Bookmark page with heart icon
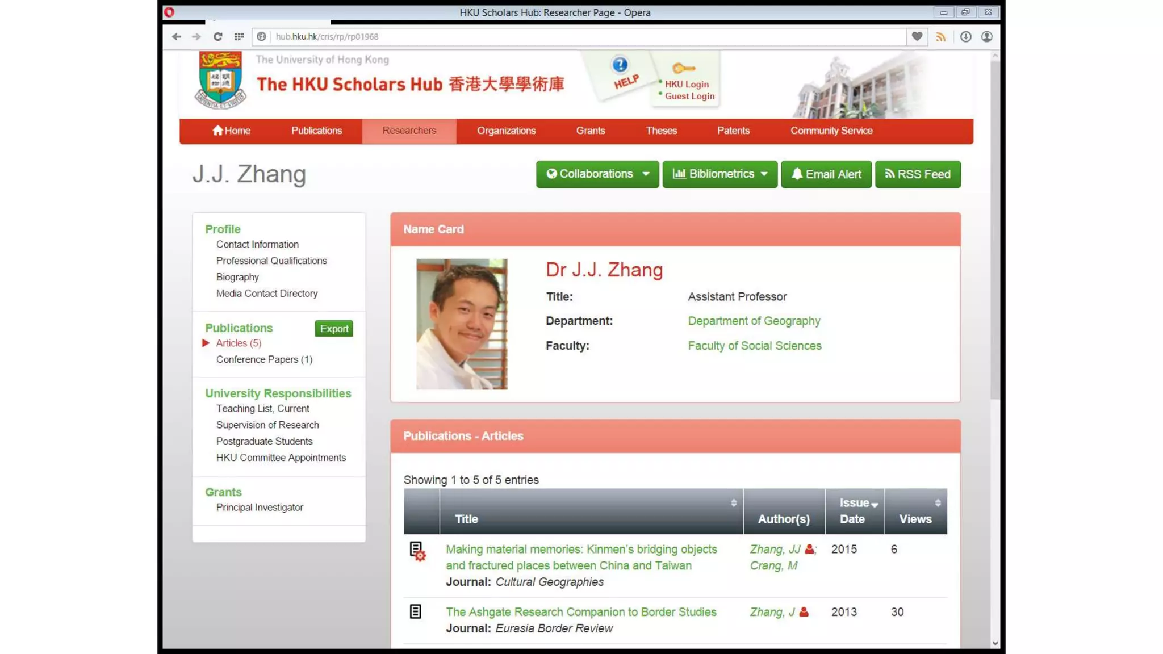The image size is (1163, 654). tap(917, 36)
